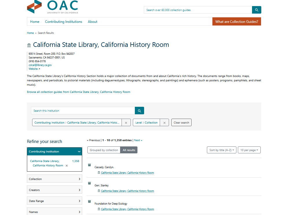Viewport: 283px width, 215px height.
Task: Click California State Library facet link
Action: coord(47,163)
